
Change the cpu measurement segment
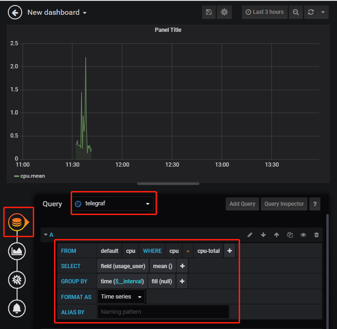pyautogui.click(x=131, y=251)
